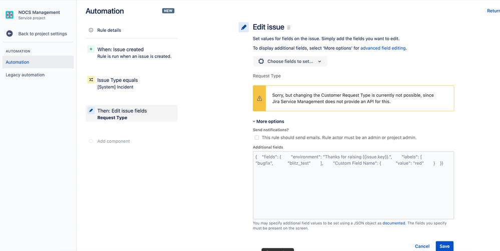Click the Return link at top right
Screen dimensions: 500x251
(493, 11)
